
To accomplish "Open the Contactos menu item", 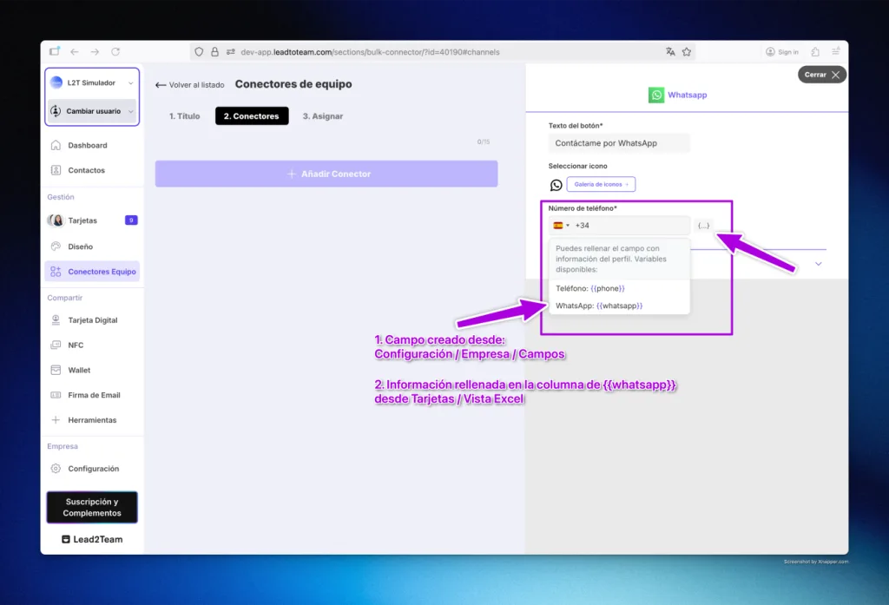I will [x=92, y=170].
